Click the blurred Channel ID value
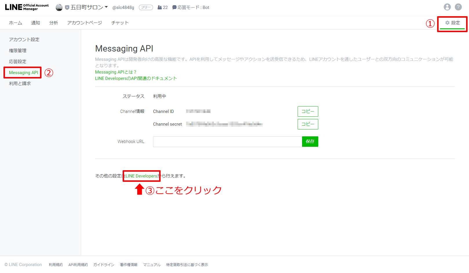Image resolution: width=469 pixels, height=273 pixels. pos(198,111)
